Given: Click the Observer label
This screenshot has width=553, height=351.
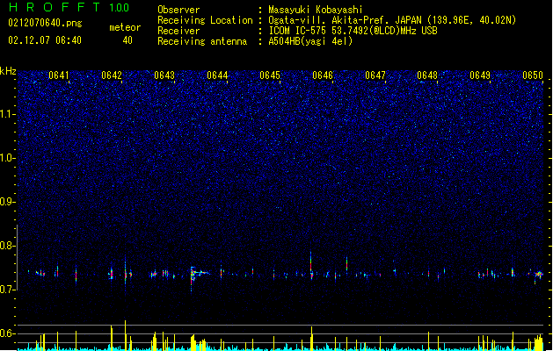Looking at the screenshot, I should (x=178, y=10).
